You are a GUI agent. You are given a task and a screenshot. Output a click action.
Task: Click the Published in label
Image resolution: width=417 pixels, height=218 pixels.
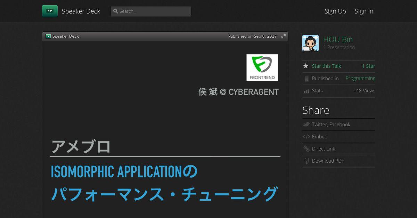(325, 79)
